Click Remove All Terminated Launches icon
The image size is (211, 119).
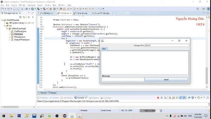pos(165,98)
